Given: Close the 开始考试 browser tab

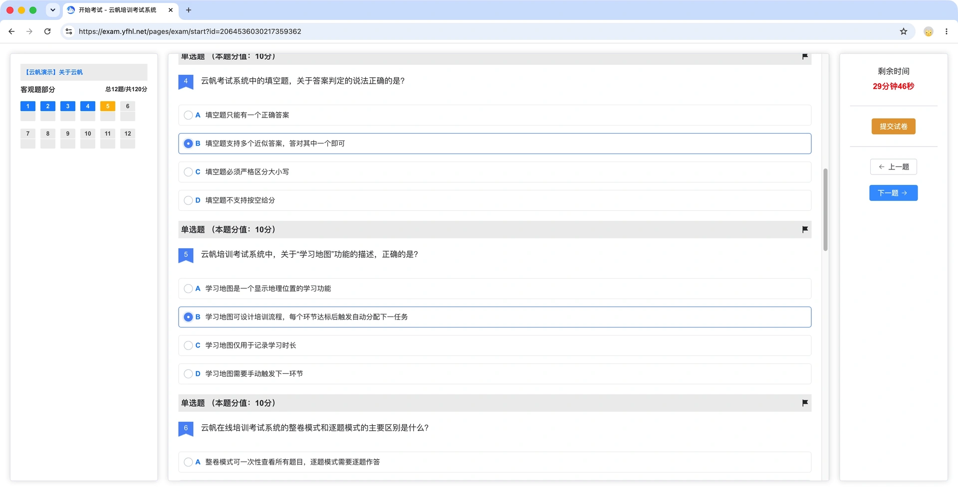Looking at the screenshot, I should pos(171,10).
